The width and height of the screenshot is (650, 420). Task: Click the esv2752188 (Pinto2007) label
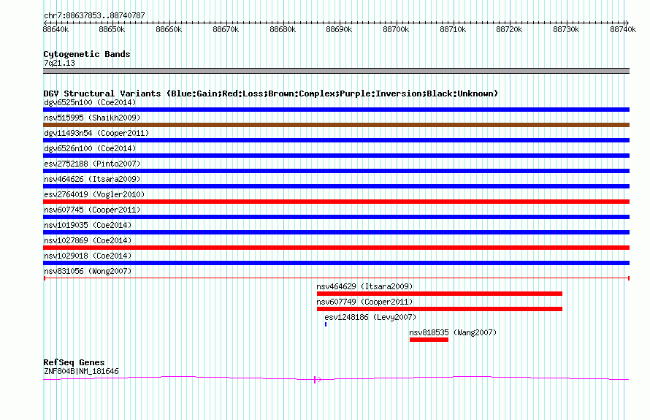(92, 164)
